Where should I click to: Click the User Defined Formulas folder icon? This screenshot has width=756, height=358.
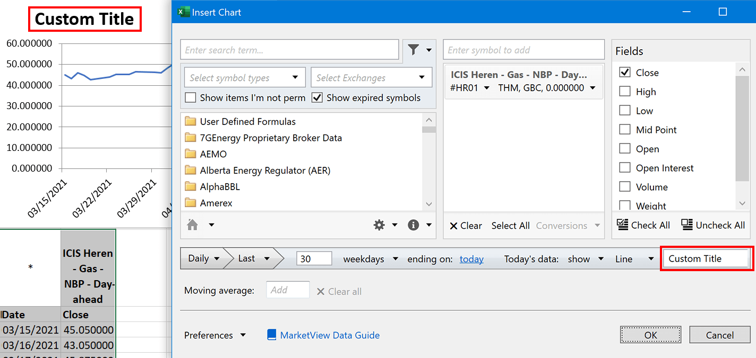click(191, 121)
